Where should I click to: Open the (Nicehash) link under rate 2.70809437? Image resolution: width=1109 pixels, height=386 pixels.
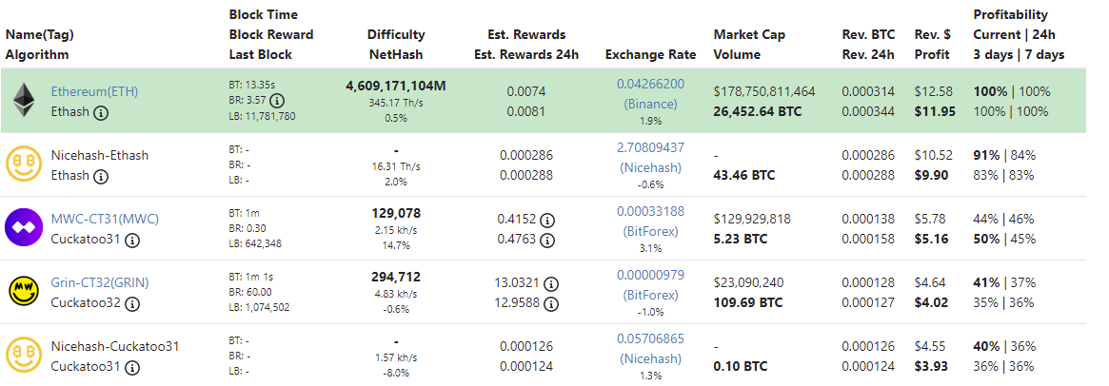click(651, 167)
